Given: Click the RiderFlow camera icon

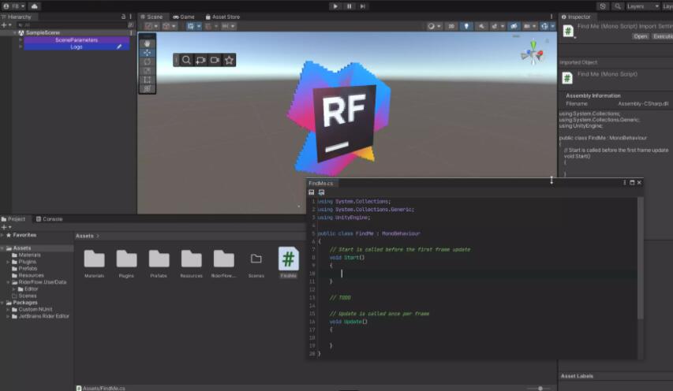Looking at the screenshot, I should click(215, 60).
